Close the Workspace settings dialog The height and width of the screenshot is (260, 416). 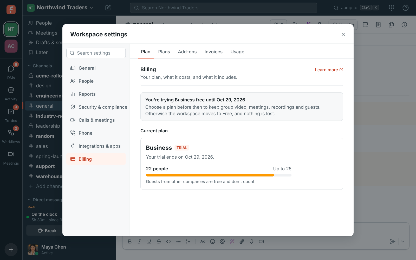pos(343,34)
